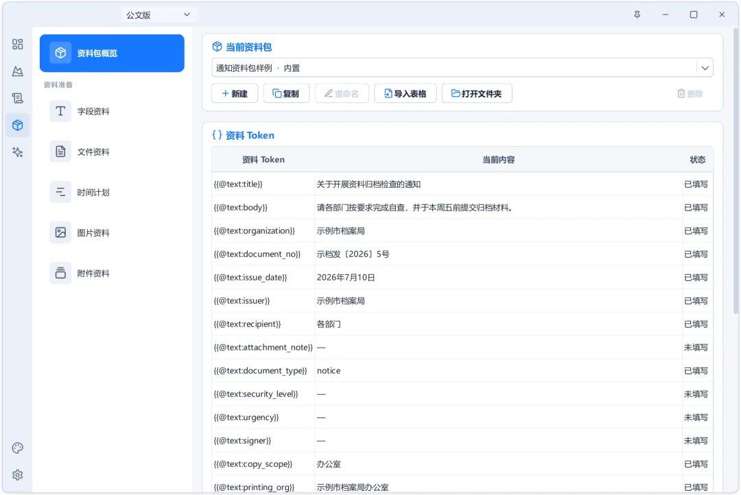Click the 文件资料 document icon
Viewport: 741px width, 495px height.
coord(60,152)
